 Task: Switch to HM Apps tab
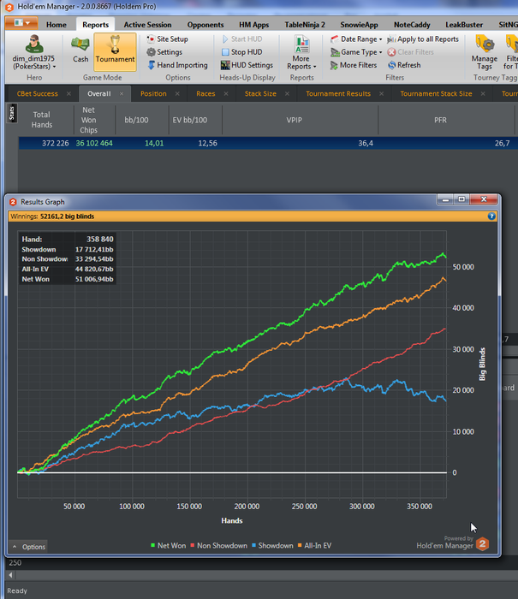[x=253, y=25]
